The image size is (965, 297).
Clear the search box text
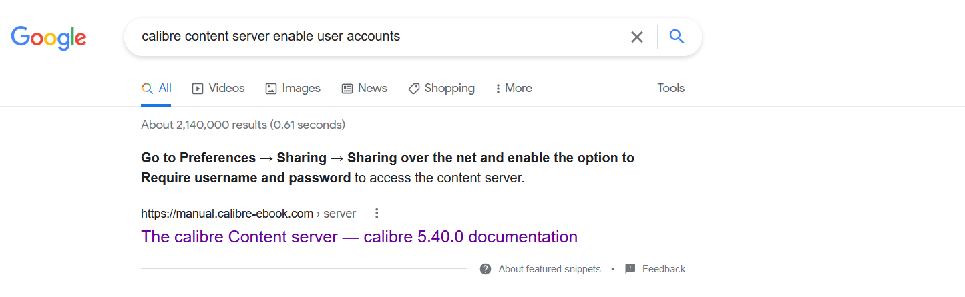[x=637, y=37]
